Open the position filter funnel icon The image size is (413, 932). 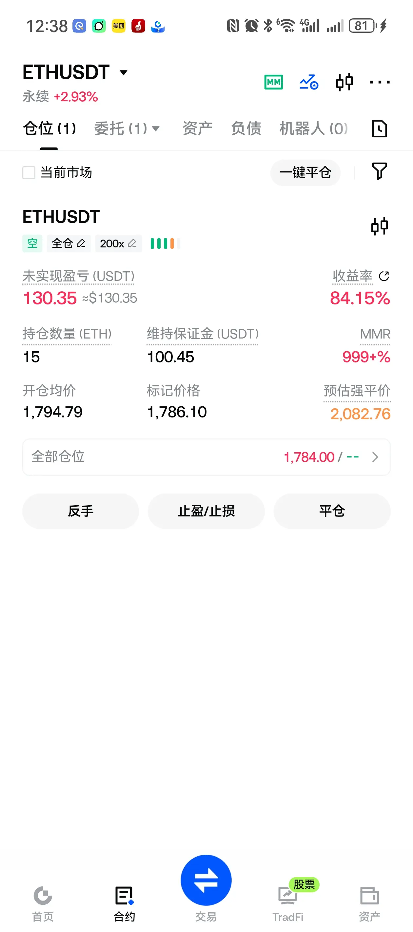tap(379, 171)
